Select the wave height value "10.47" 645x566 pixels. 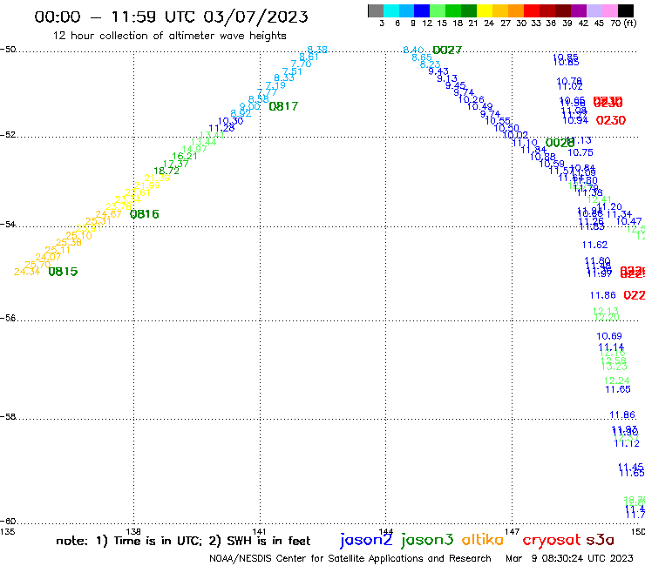coord(629,221)
